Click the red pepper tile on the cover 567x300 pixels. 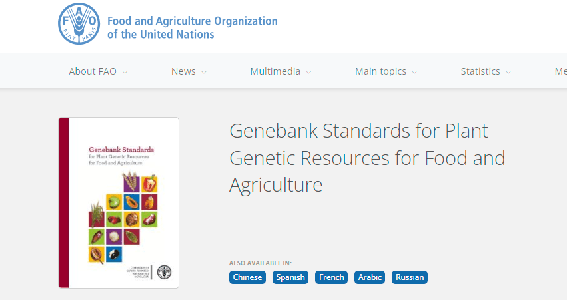(149, 184)
